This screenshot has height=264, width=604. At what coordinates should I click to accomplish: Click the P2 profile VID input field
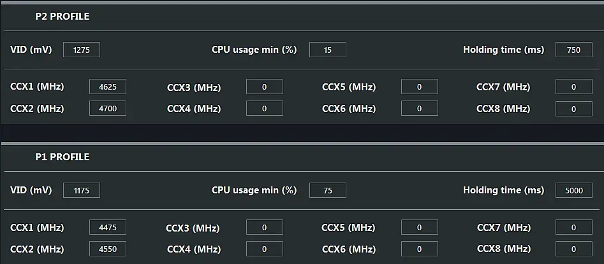tap(82, 50)
